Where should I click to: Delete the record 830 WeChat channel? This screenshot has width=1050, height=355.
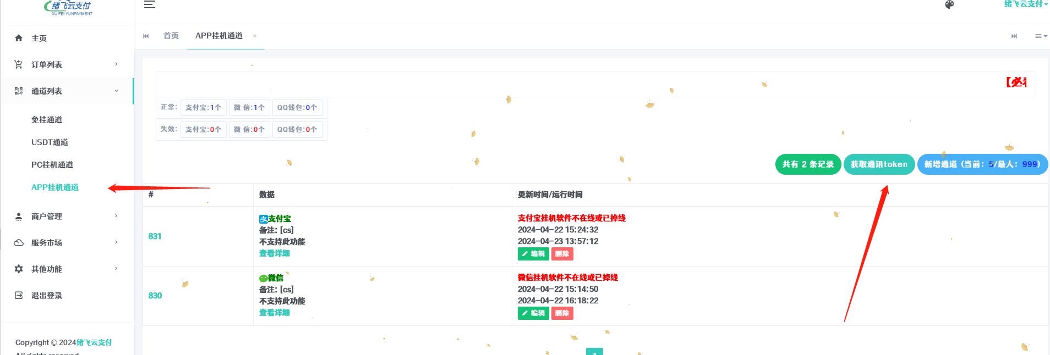[x=562, y=313]
